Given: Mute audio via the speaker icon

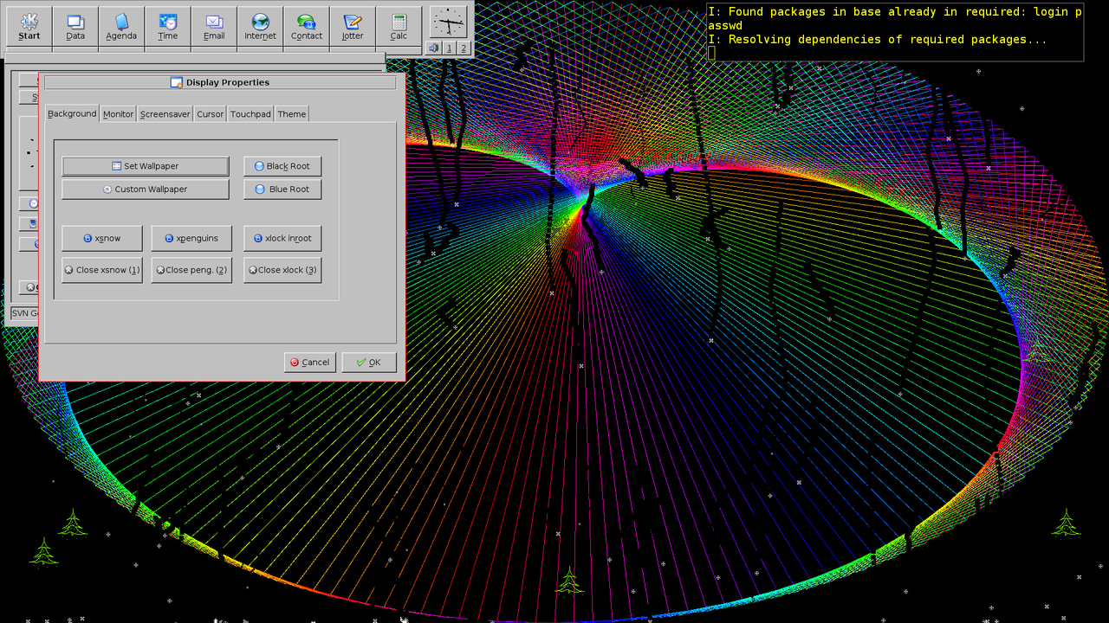Looking at the screenshot, I should pyautogui.click(x=431, y=48).
